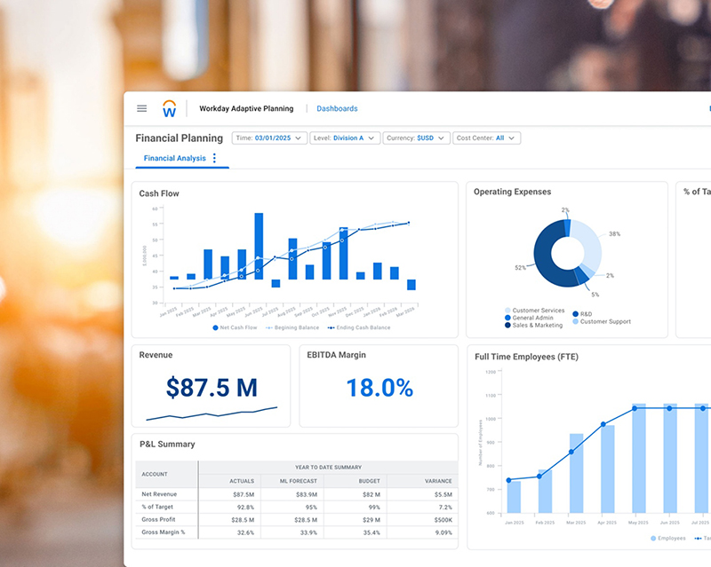The height and width of the screenshot is (567, 711).
Task: Toggle Sales & Marketing legend entry
Action: (534, 325)
